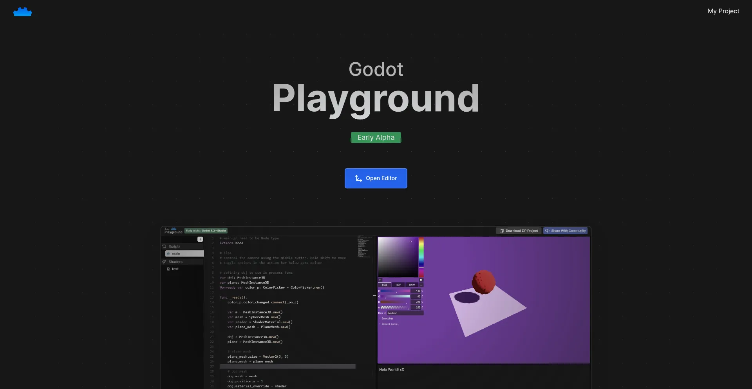Image resolution: width=752 pixels, height=389 pixels.
Task: Click code line 'extends Node'
Action: [231, 243]
